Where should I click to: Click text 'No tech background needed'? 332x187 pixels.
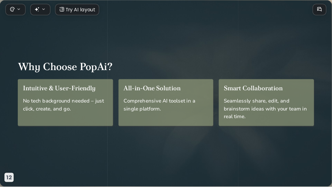pos(56,101)
